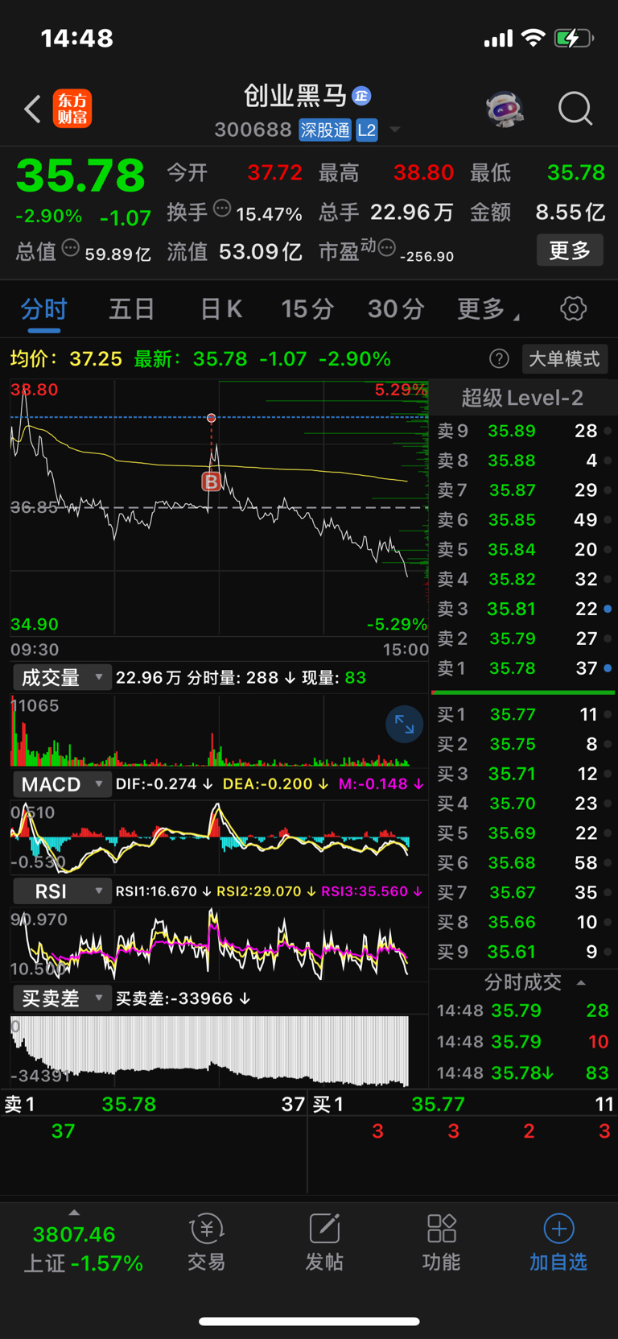Viewport: 618px width, 1339px height.
Task: Tap bottom 买1 35.77 11 summary row
Action: pos(463,1104)
